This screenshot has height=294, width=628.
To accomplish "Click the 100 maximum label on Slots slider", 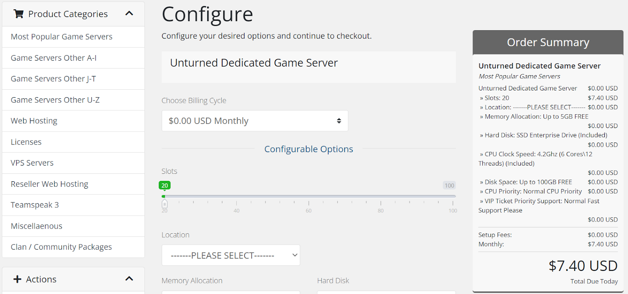I will pyautogui.click(x=449, y=186).
